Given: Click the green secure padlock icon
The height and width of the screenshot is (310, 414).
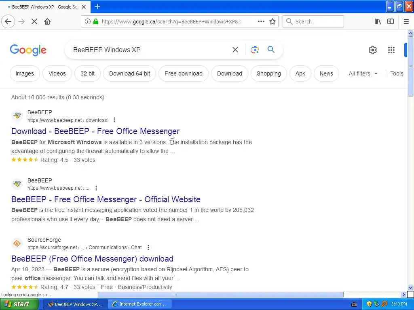Looking at the screenshot, I should pyautogui.click(x=96, y=22).
